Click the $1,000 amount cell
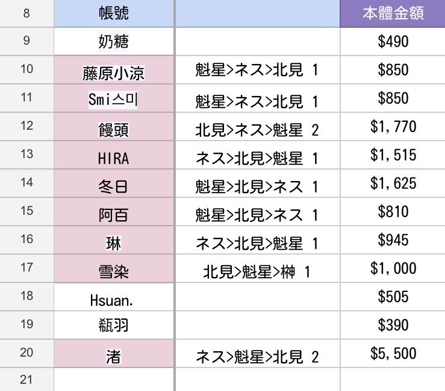 click(393, 269)
